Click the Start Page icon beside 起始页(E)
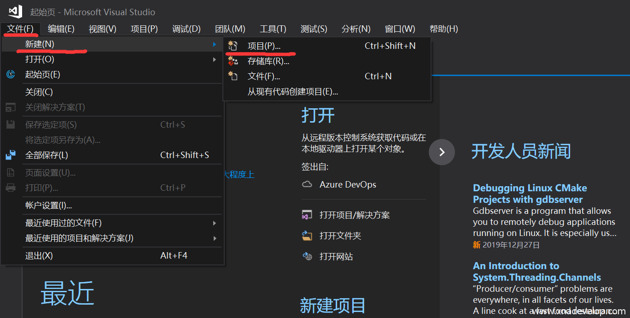The height and width of the screenshot is (318, 630). (11, 75)
